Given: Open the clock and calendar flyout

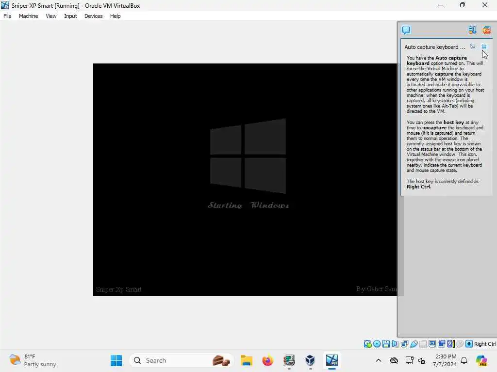Looking at the screenshot, I should tap(445, 360).
